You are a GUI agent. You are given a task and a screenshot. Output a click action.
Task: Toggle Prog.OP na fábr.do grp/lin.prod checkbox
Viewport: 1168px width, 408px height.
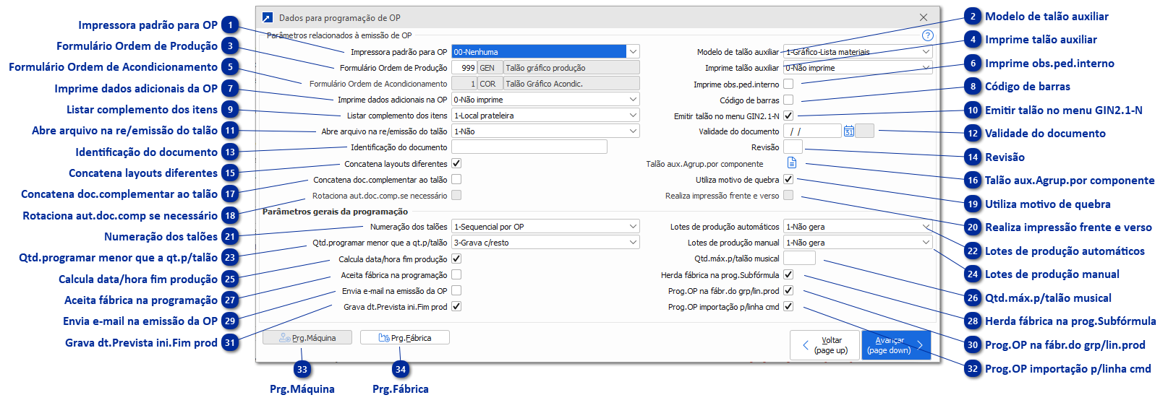[788, 290]
